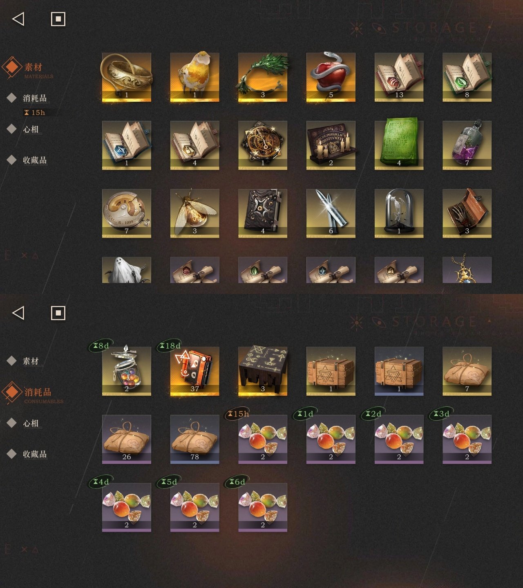Image resolution: width=523 pixels, height=588 pixels.
Task: Select the rune-carved black table item
Action: click(x=263, y=371)
